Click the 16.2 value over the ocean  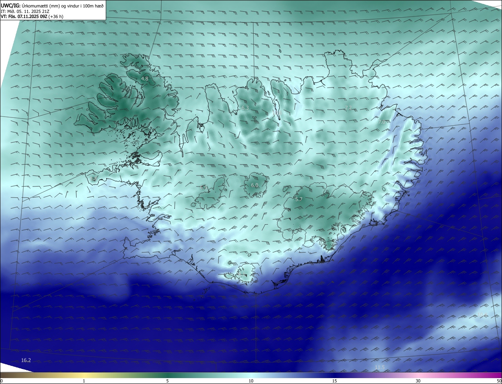click(26, 360)
